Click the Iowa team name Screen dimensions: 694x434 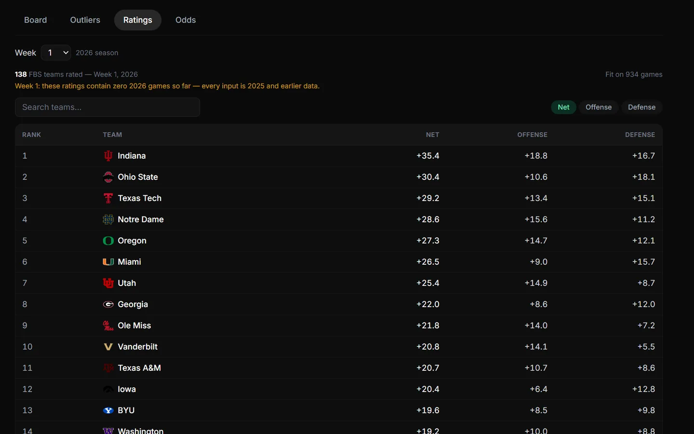pyautogui.click(x=127, y=389)
